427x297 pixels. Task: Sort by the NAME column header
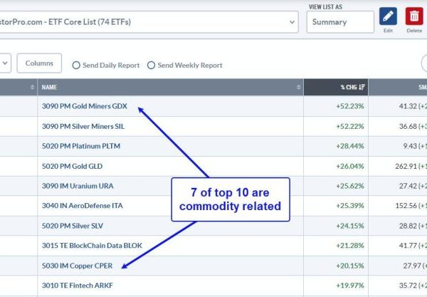(50, 88)
